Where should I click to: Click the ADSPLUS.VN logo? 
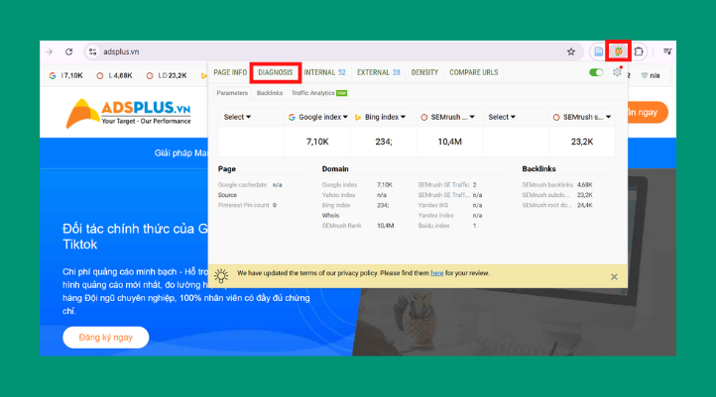point(128,113)
